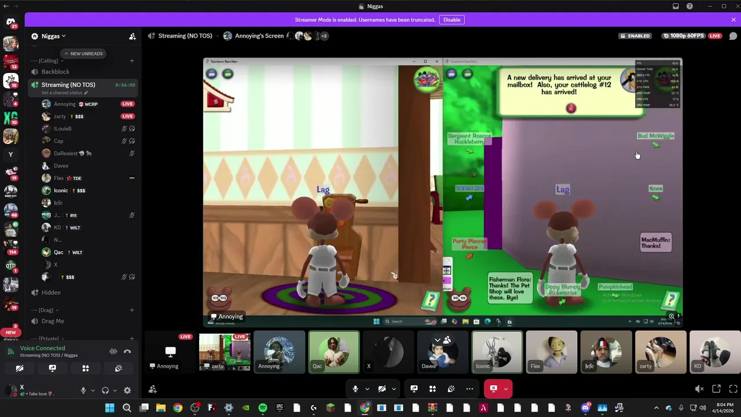Disconnect from voice using the hang-up icon
Screen dimensions: 741x417
pyautogui.click(x=127, y=351)
